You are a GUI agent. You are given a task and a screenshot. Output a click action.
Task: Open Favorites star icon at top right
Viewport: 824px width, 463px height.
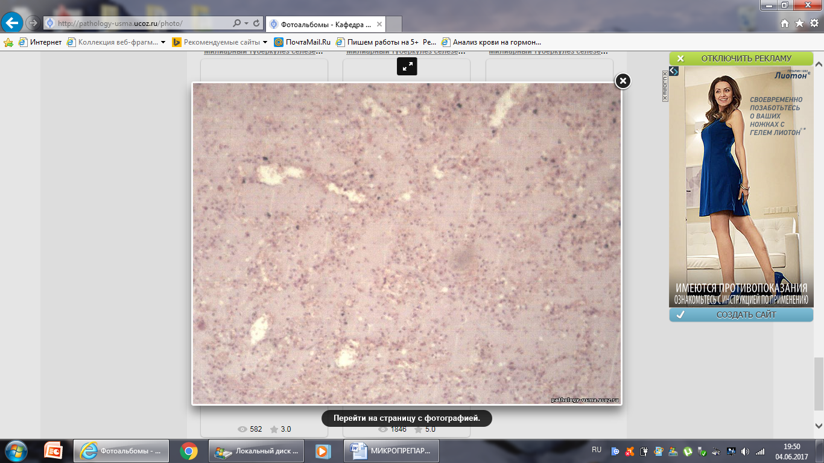point(799,24)
